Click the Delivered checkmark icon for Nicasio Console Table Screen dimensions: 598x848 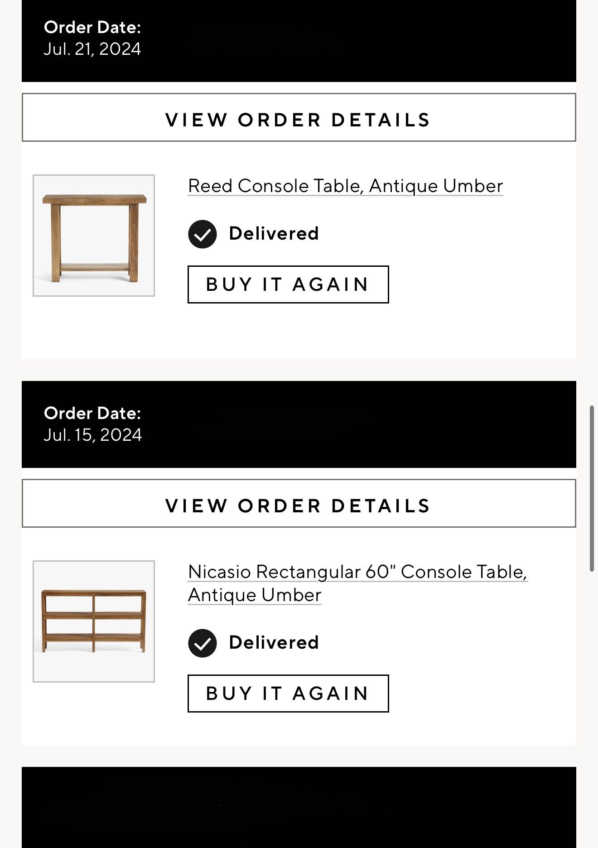(x=202, y=643)
